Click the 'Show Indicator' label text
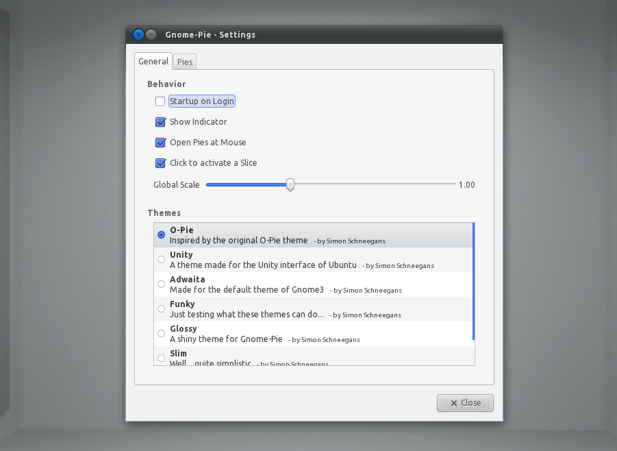The image size is (617, 451). click(199, 122)
